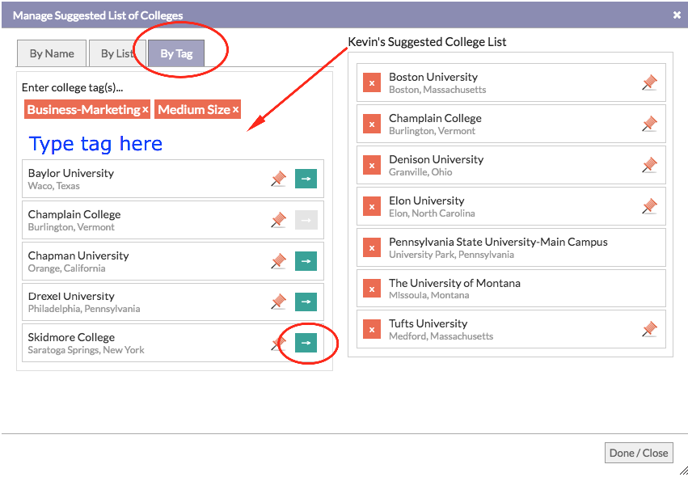
Task: Click Granville, Ohio location text
Action: pos(420,172)
